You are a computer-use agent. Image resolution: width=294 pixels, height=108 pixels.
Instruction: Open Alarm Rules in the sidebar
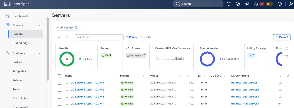(20, 99)
